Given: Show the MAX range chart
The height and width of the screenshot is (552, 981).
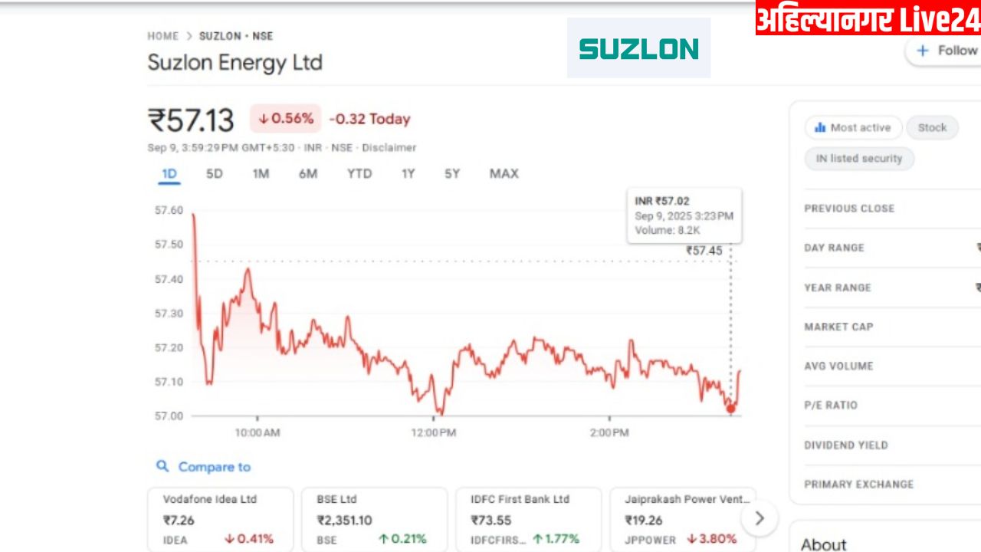Looking at the screenshot, I should [x=504, y=174].
